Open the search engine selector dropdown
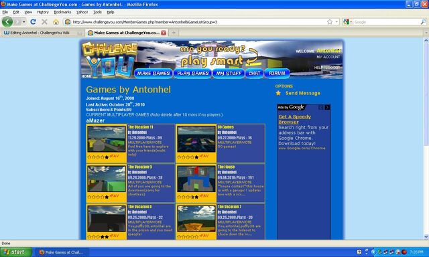429x257 pixels. tap(347, 22)
